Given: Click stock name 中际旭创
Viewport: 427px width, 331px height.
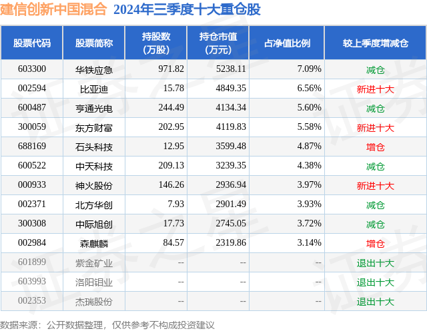Looking at the screenshot, I should 94,224.
